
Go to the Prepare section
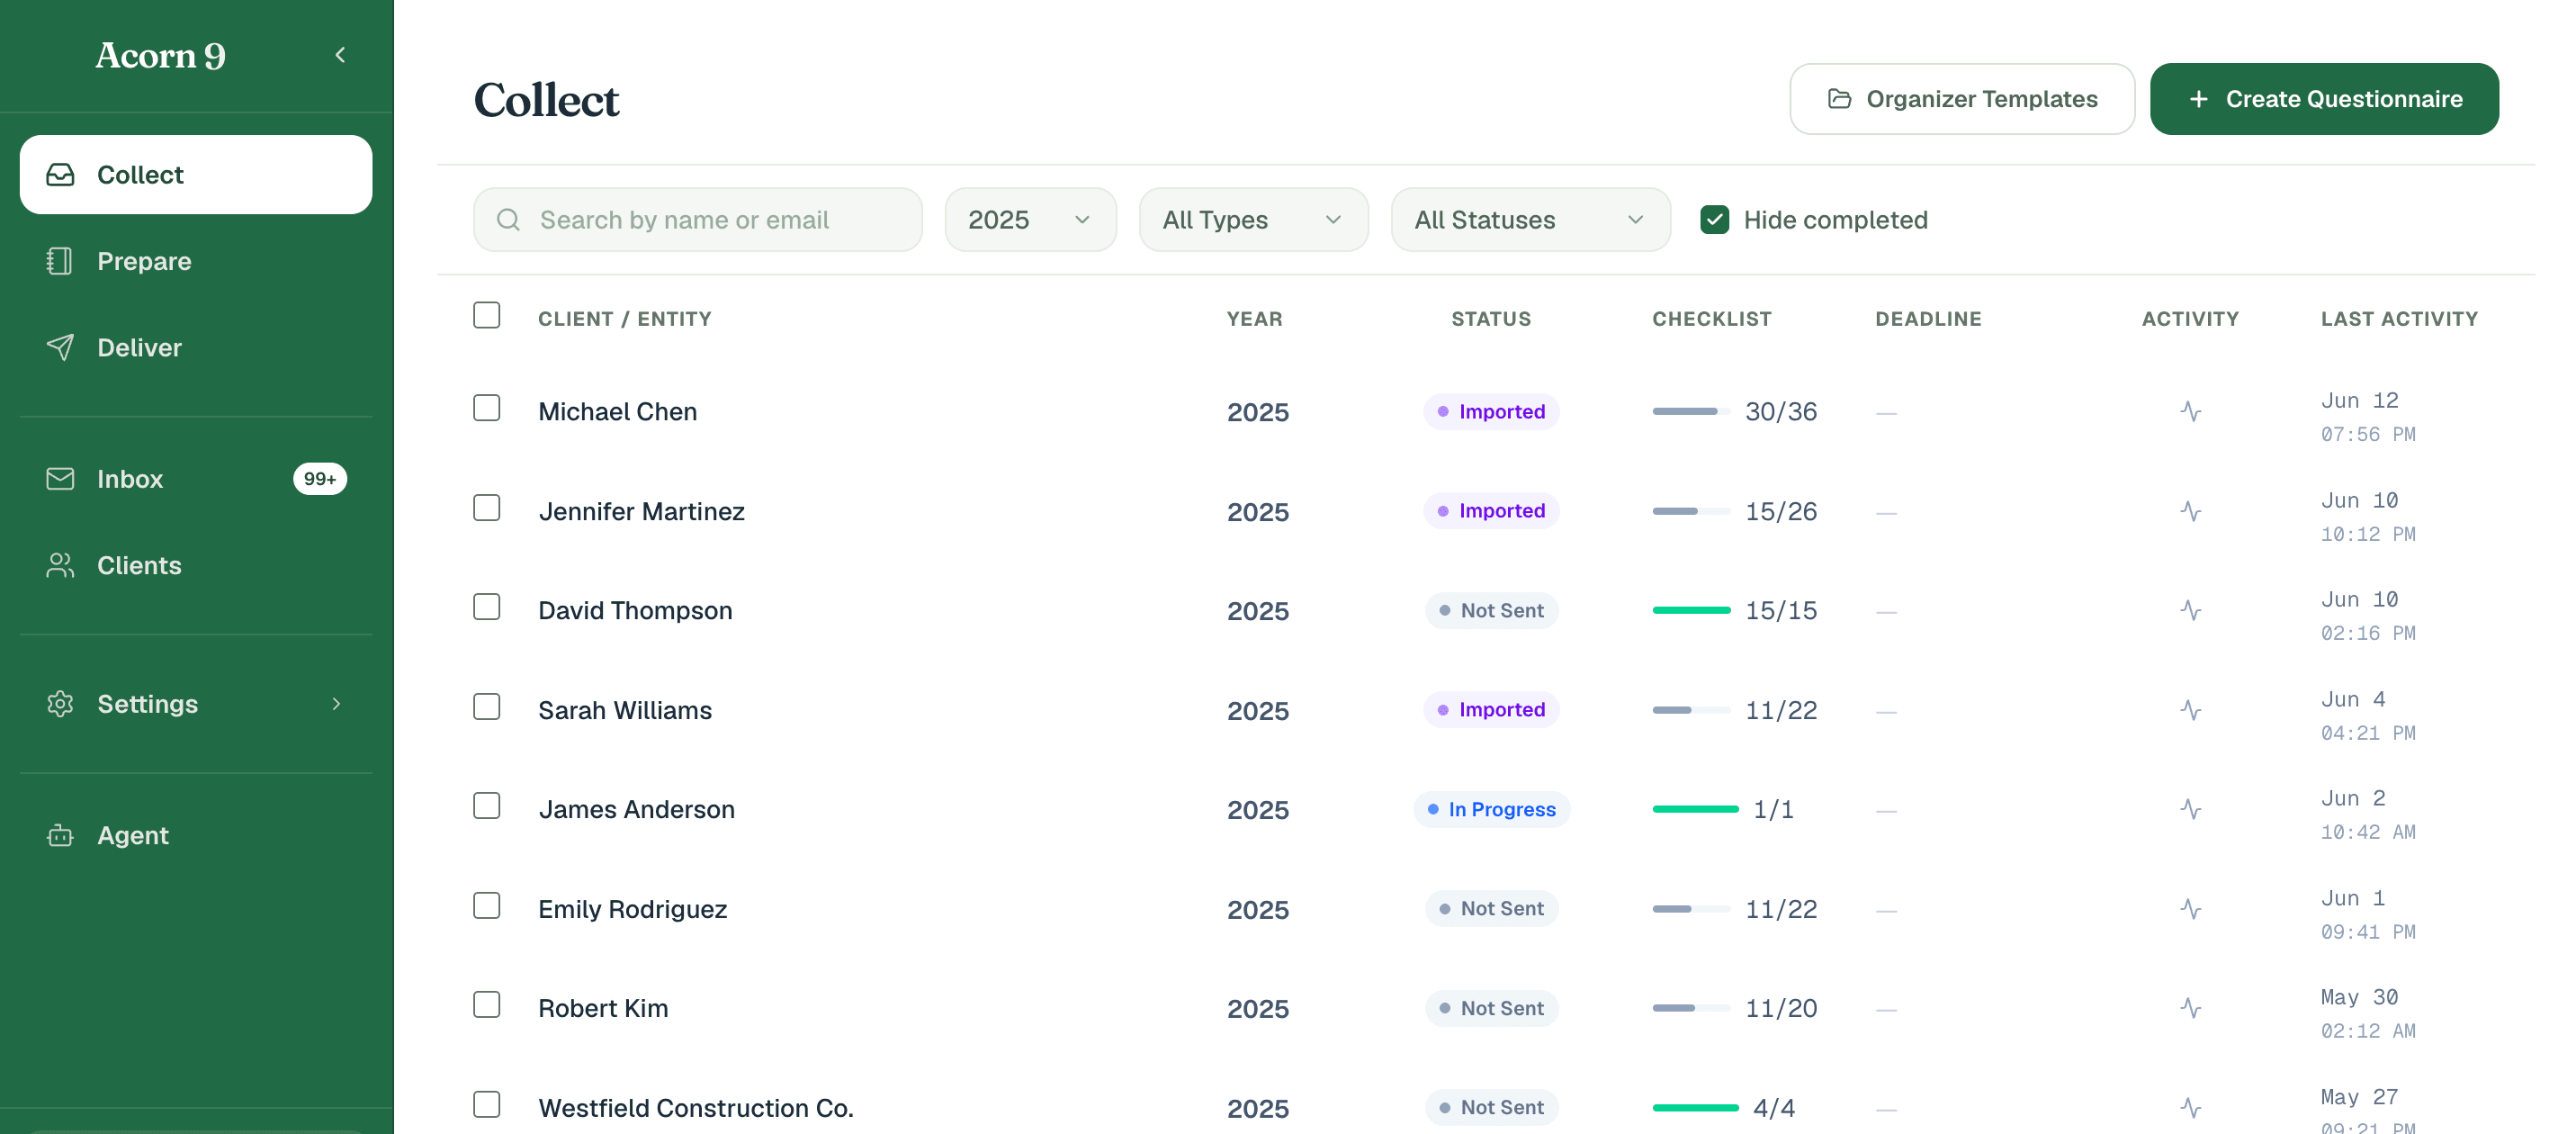pos(196,261)
